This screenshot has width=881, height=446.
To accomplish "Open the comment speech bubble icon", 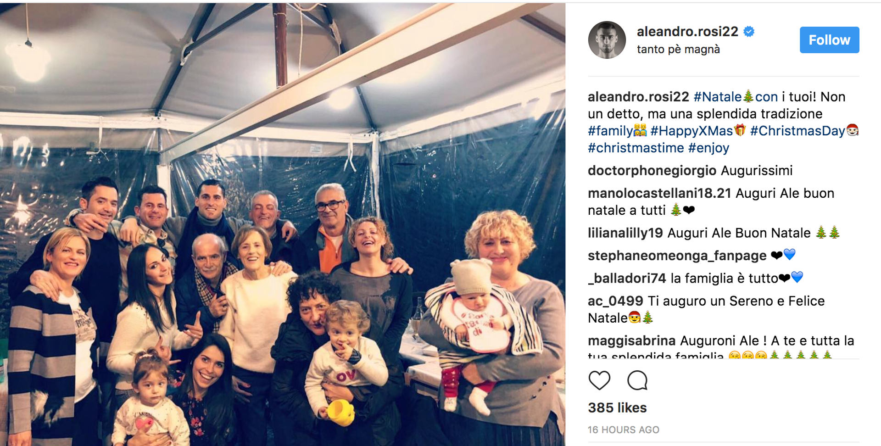I will click(x=637, y=380).
